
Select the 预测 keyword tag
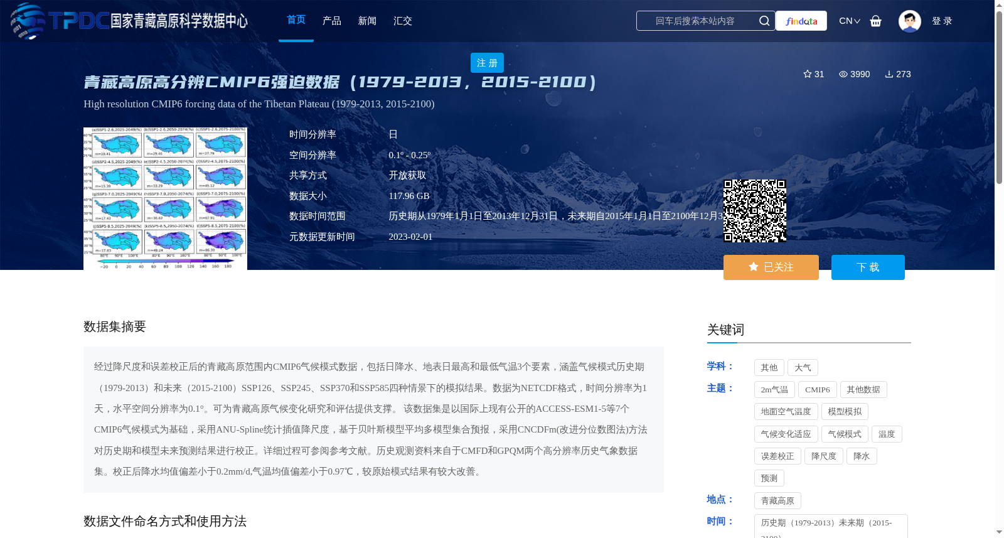(x=769, y=478)
